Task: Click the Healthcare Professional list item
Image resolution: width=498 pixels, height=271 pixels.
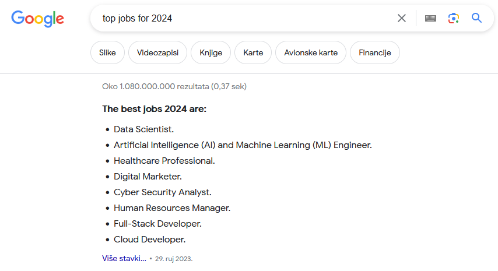Action: (164, 161)
